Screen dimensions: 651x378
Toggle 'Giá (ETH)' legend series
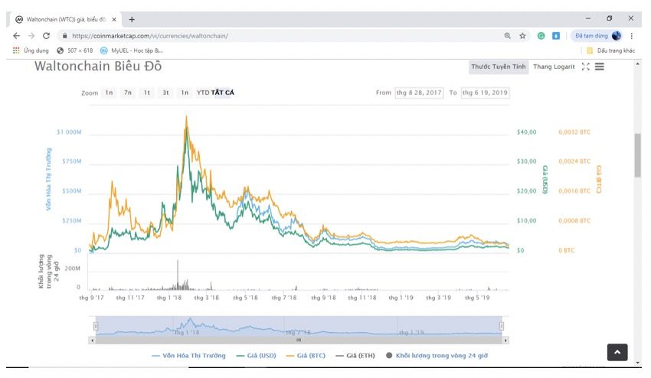tap(355, 356)
